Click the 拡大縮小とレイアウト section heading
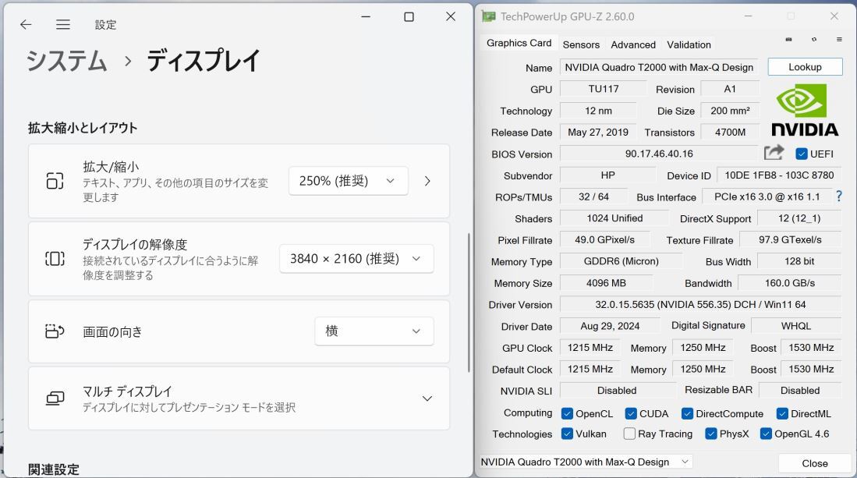 point(83,128)
